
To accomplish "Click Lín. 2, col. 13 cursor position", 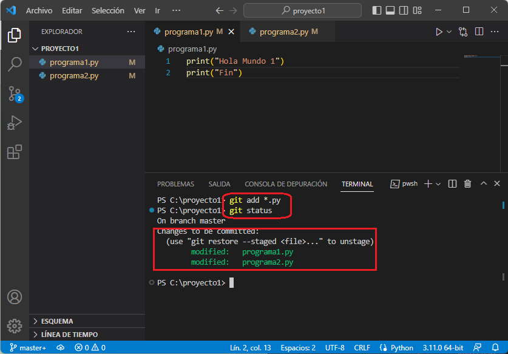I will coord(251,347).
